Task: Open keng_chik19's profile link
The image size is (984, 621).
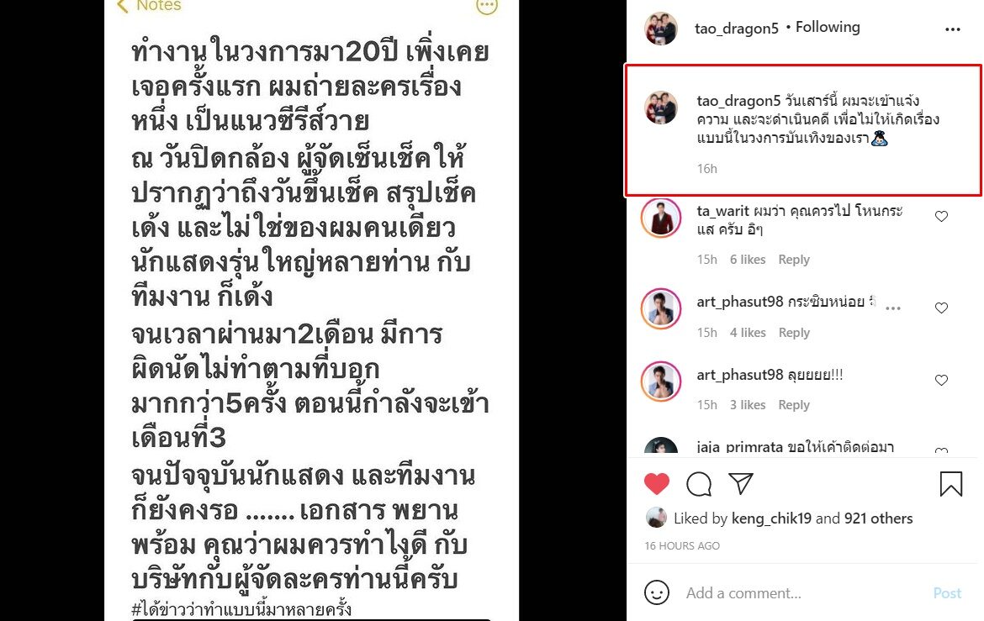Action: click(x=771, y=518)
